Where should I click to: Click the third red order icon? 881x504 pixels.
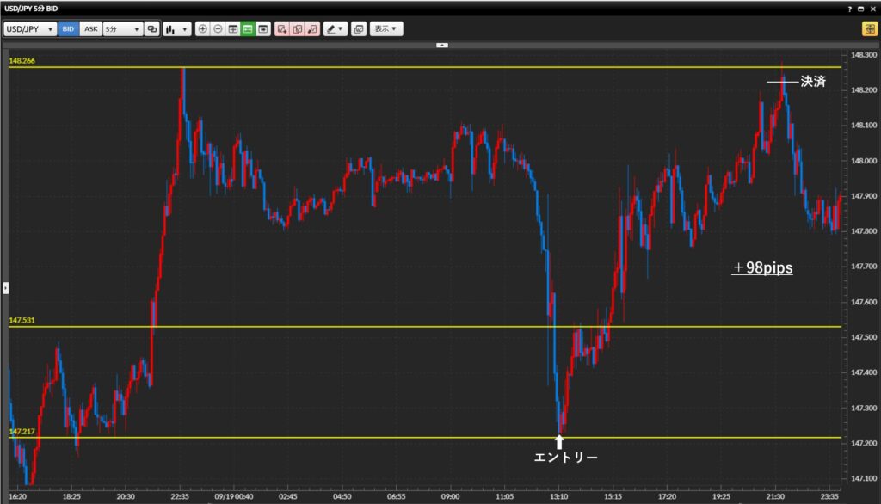point(311,28)
